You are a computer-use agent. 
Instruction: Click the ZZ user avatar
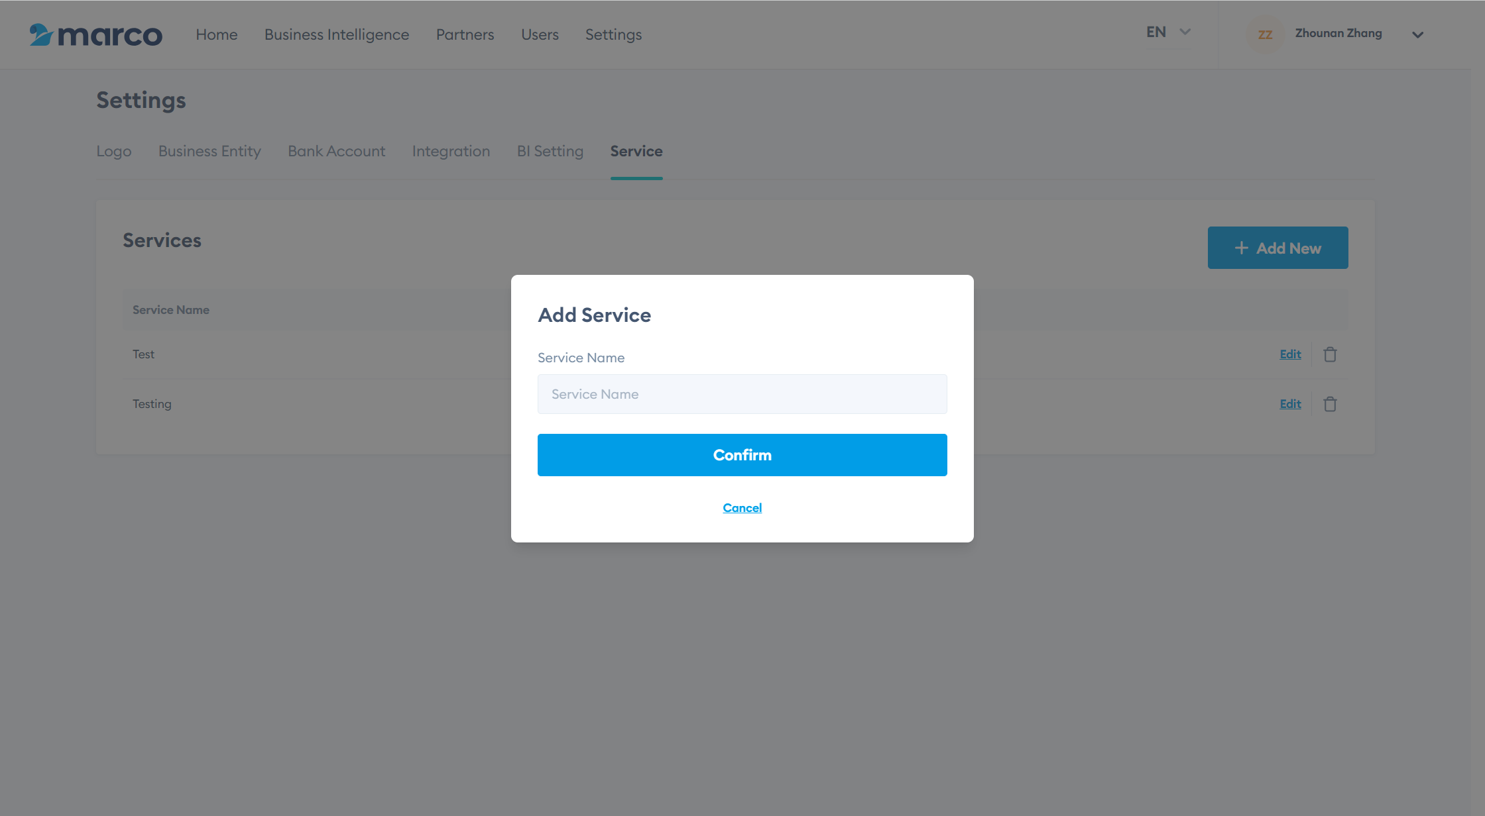(1265, 34)
